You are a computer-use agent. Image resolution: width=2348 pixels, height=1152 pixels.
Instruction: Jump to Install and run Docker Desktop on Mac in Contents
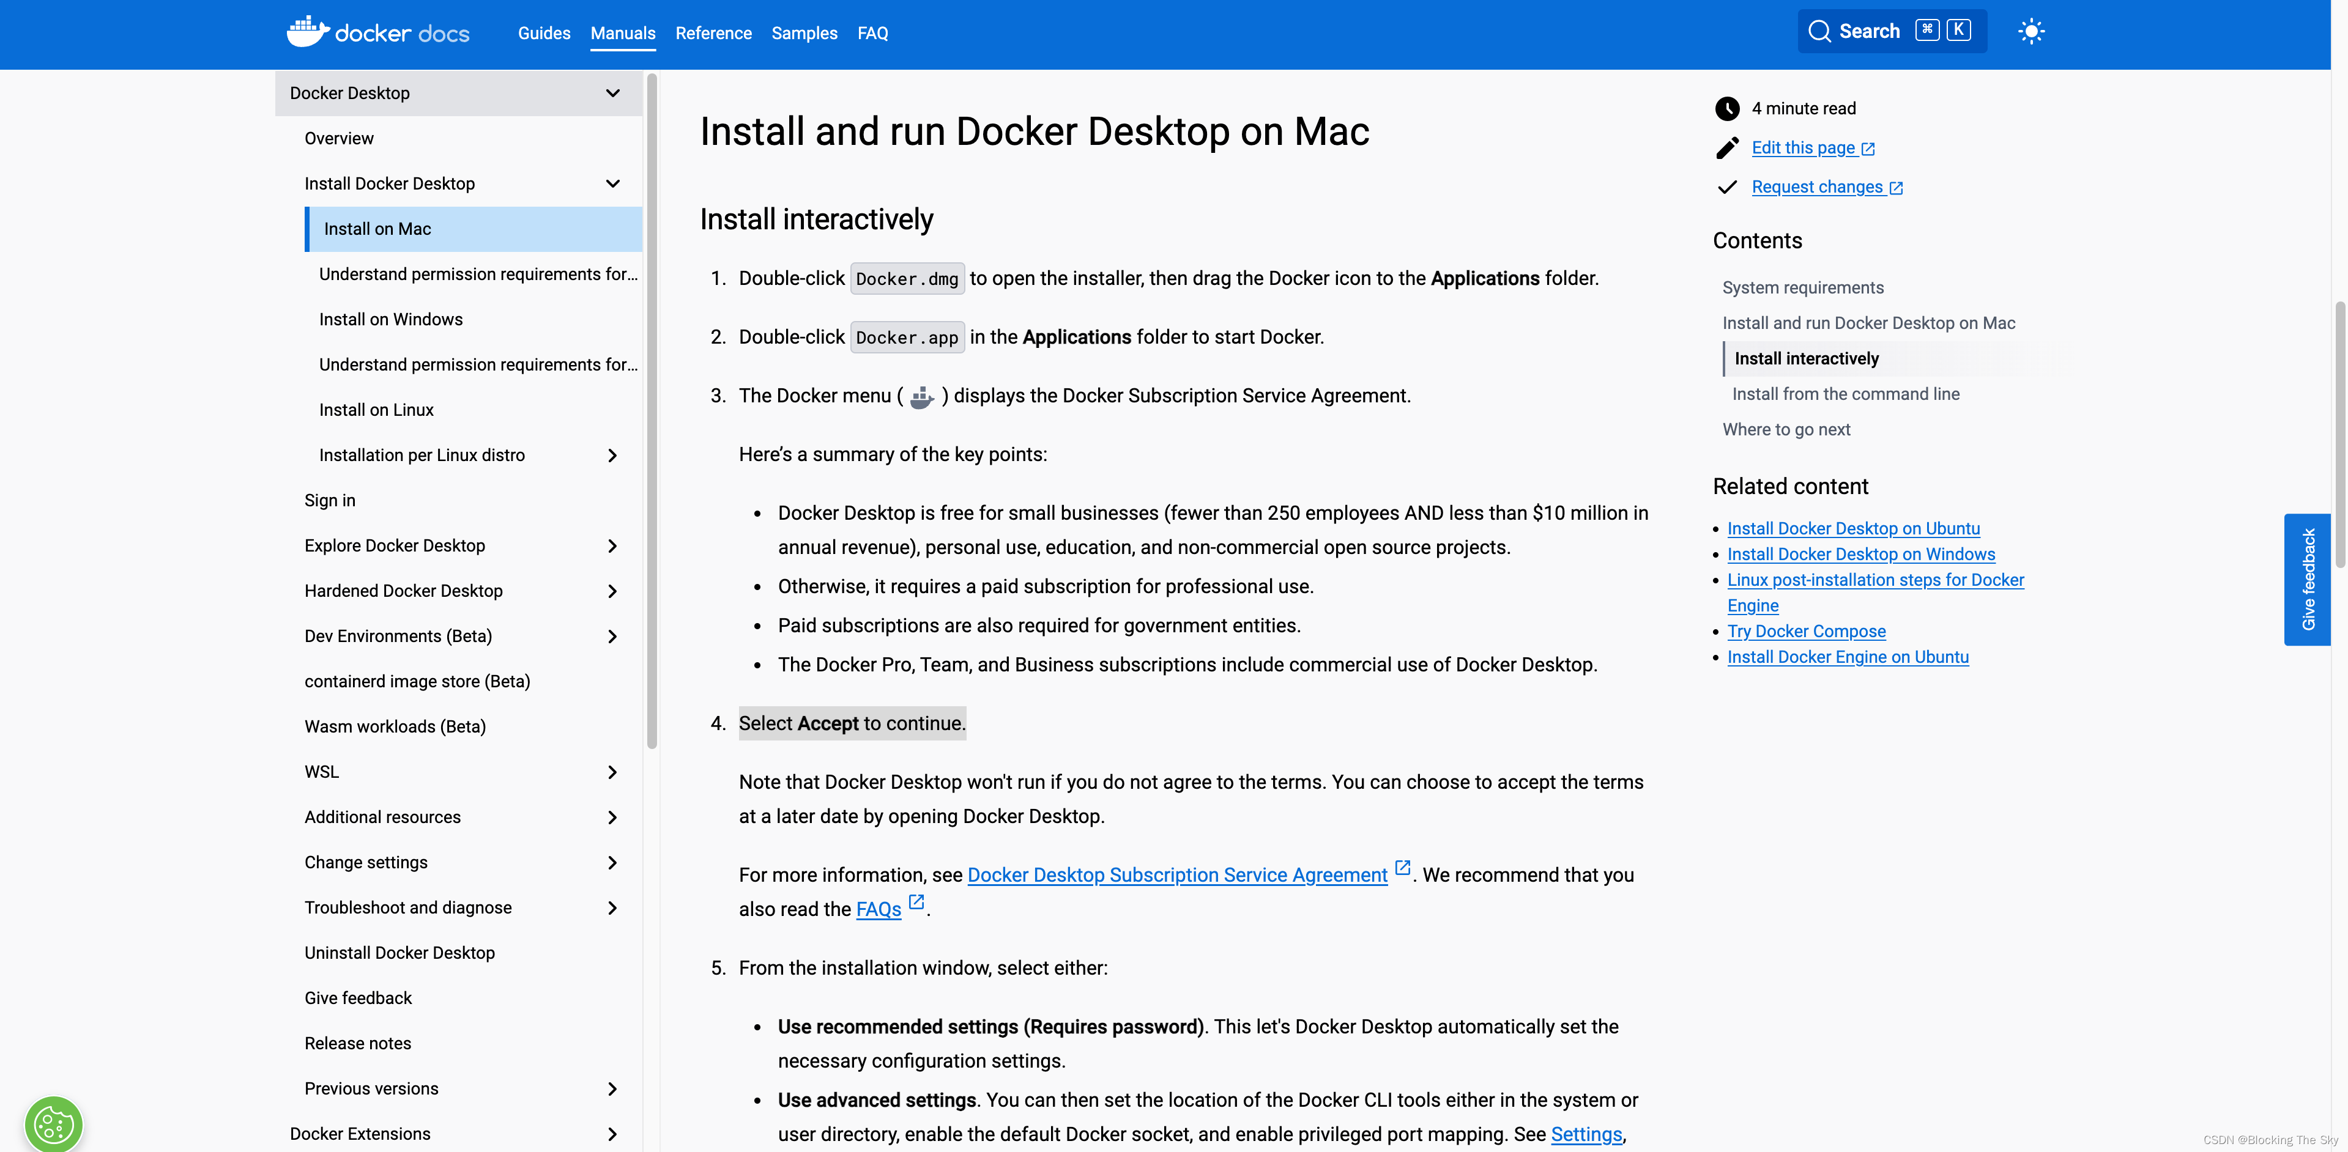1868,323
